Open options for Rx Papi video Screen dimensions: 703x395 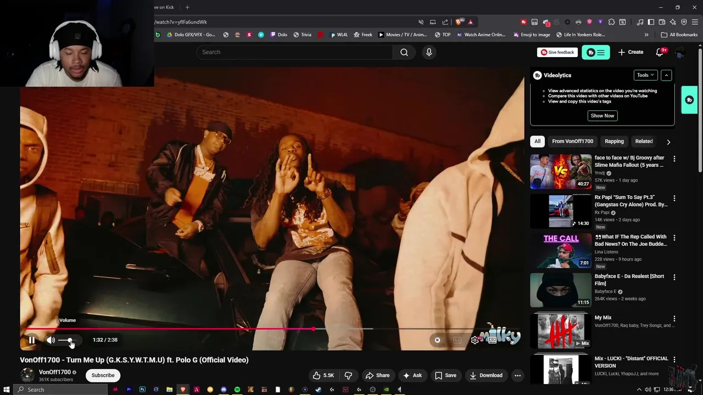(x=674, y=198)
